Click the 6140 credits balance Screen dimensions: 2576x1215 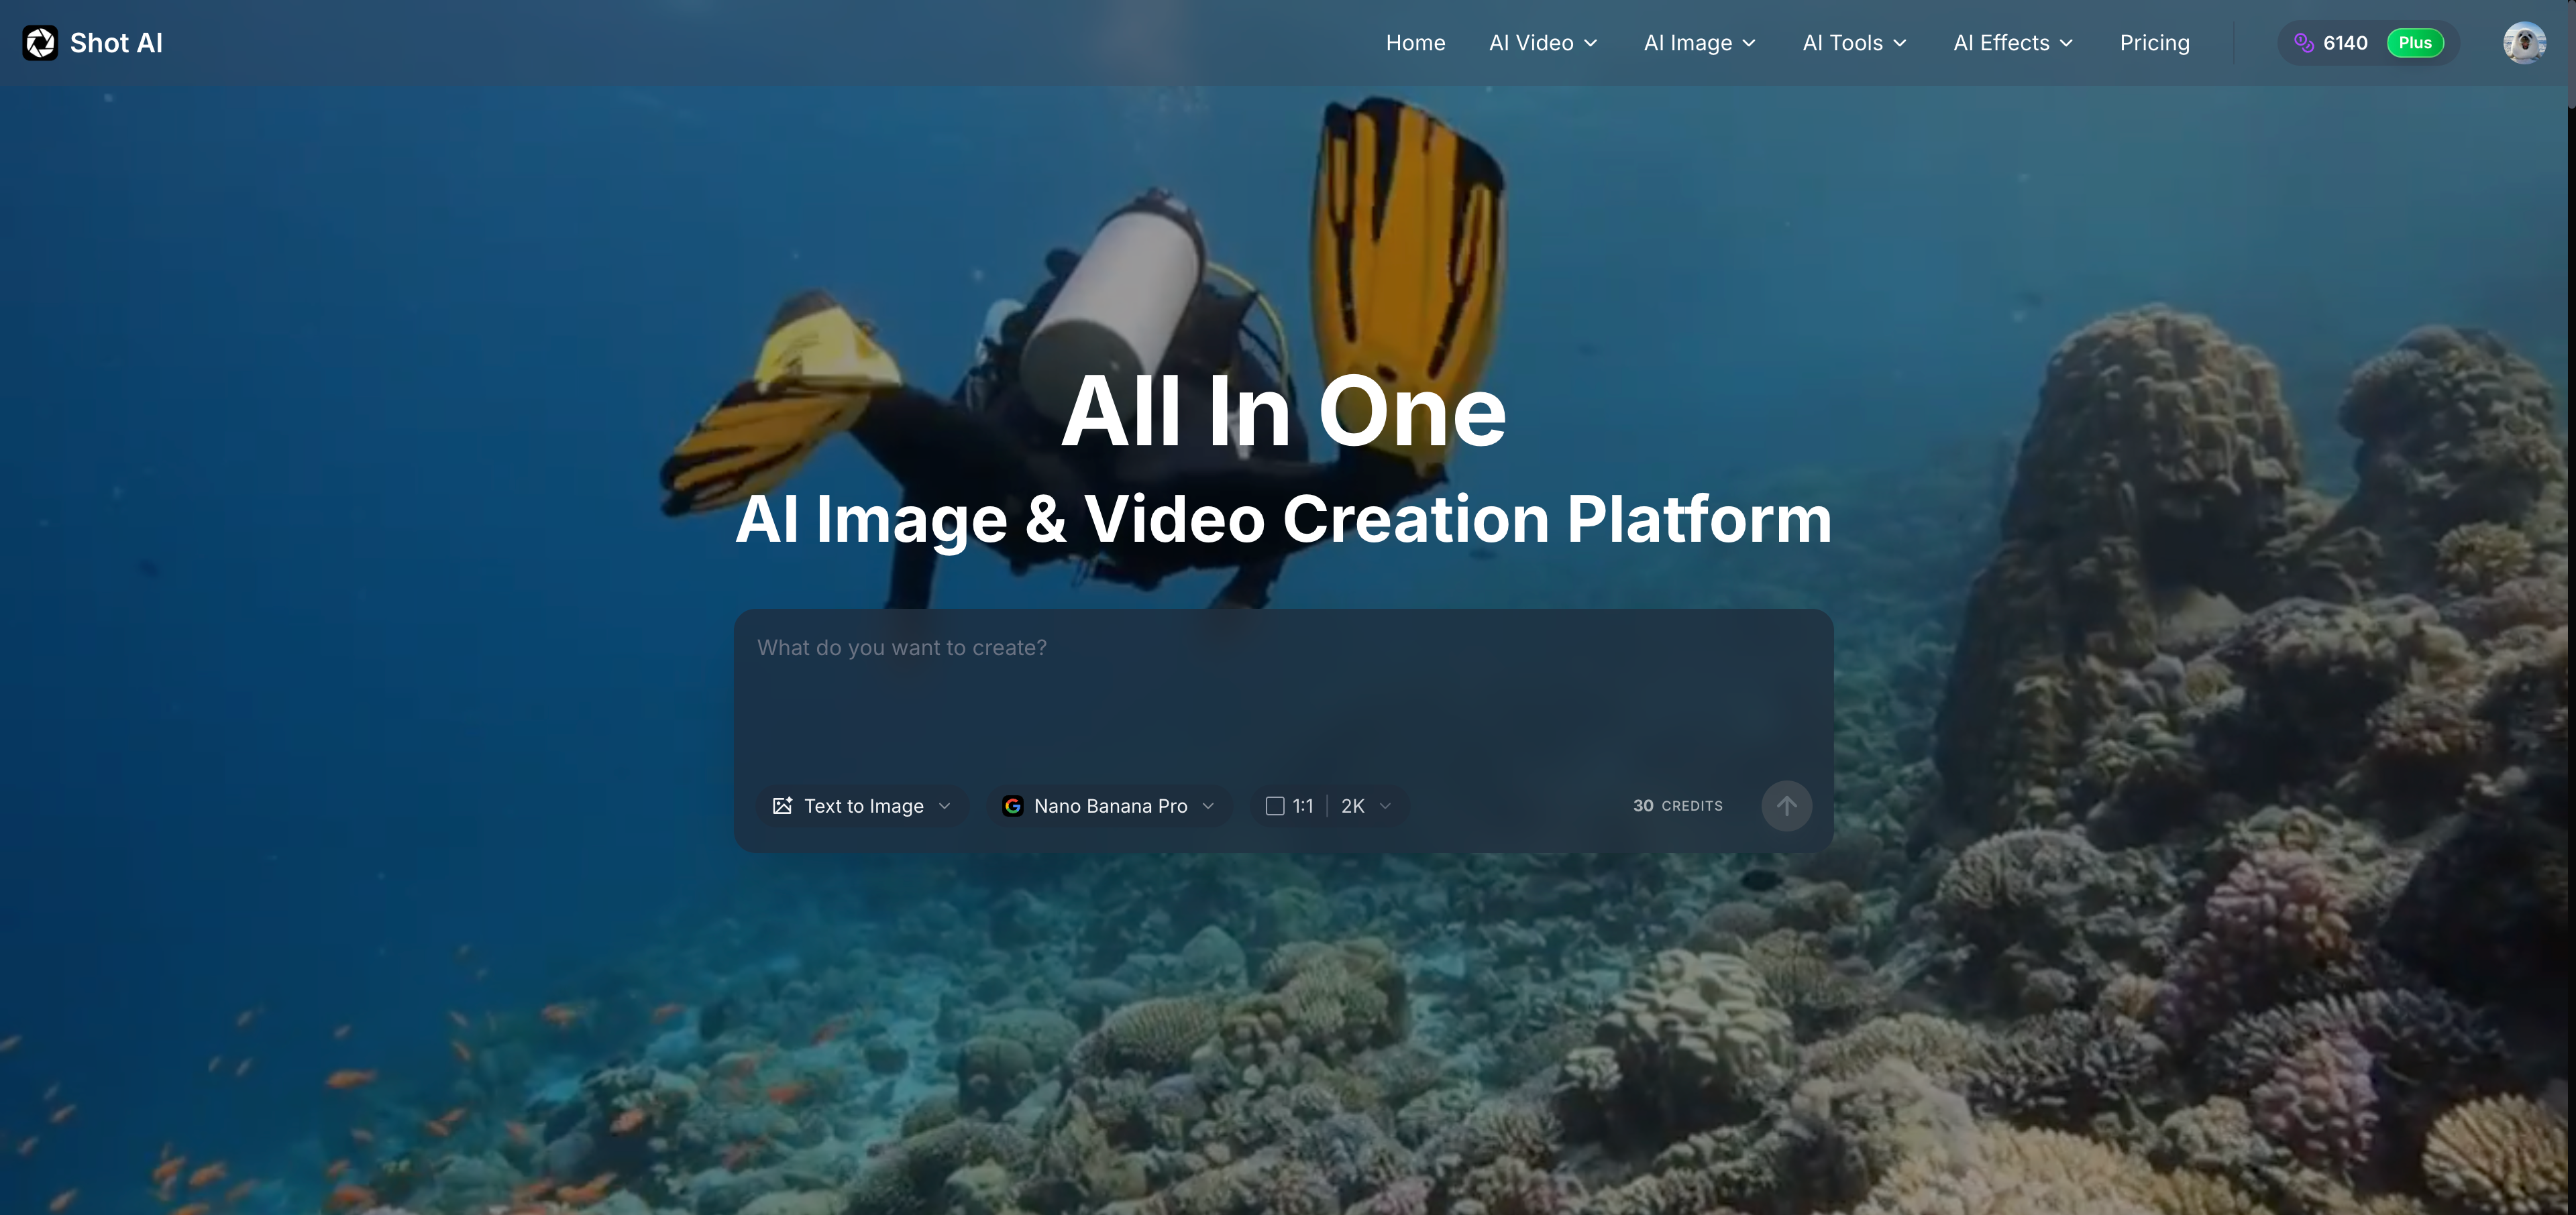2346,42
